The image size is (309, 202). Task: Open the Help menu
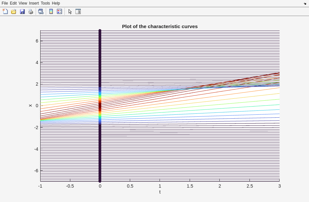point(56,3)
